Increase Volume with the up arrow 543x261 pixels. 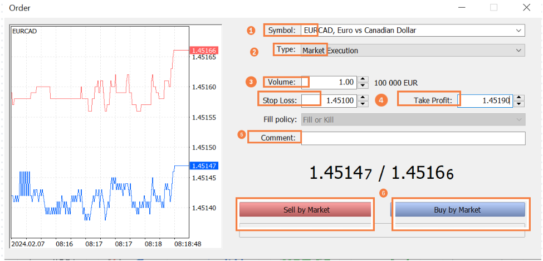click(x=363, y=79)
